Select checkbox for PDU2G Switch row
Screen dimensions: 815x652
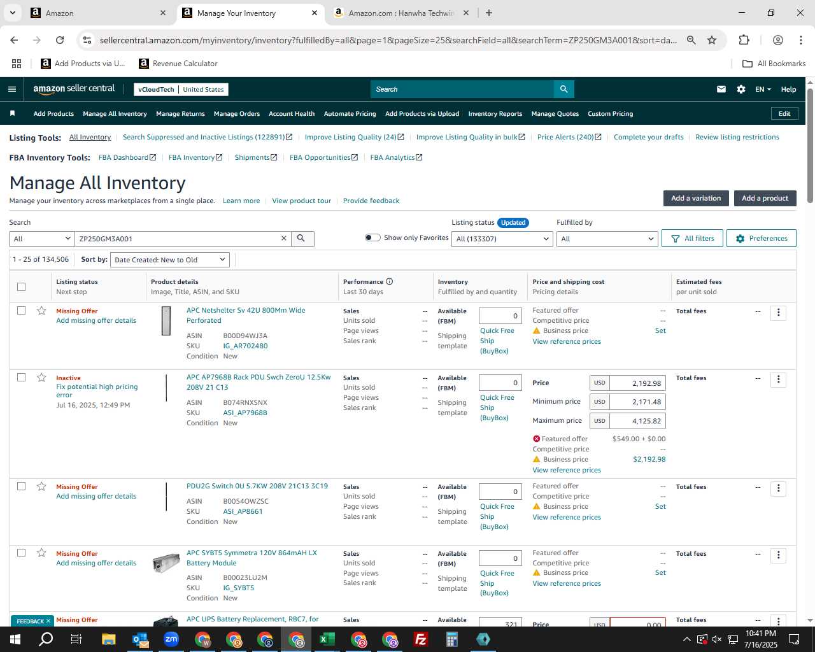coord(21,486)
